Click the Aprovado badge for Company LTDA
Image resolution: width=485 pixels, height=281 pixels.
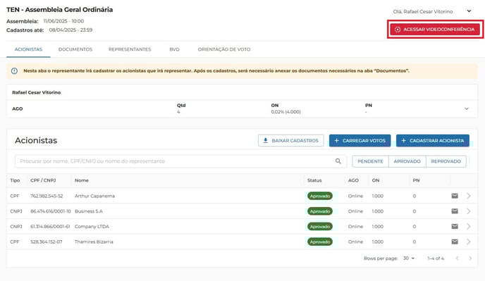[x=320, y=226]
